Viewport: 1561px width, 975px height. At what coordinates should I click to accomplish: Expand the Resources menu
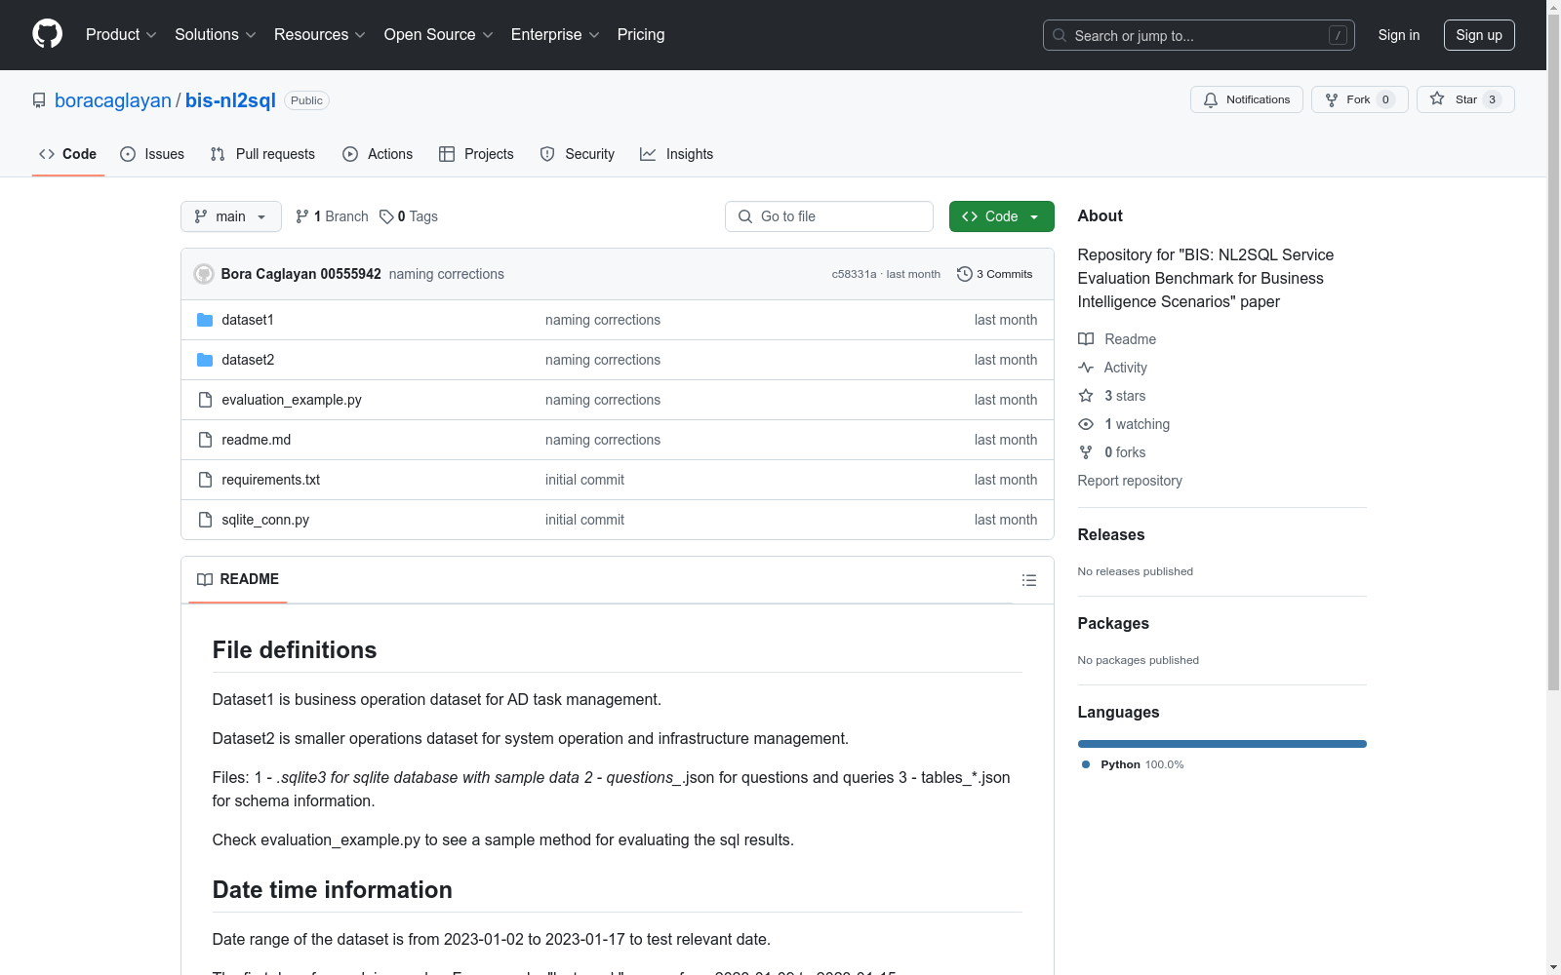(320, 35)
